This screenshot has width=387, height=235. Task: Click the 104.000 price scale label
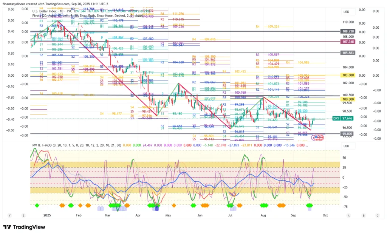(348, 67)
